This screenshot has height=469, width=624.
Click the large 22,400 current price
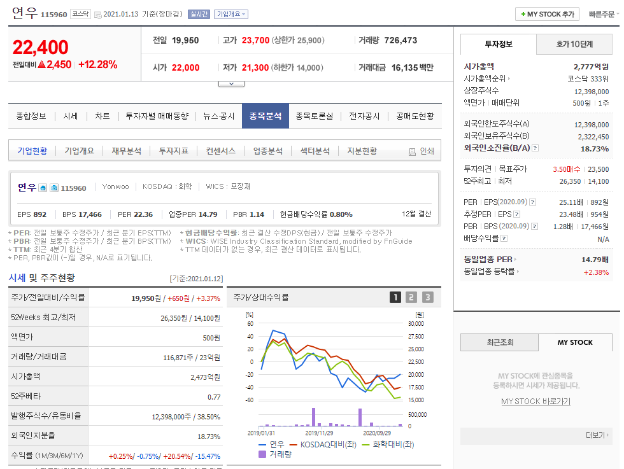pyautogui.click(x=41, y=47)
